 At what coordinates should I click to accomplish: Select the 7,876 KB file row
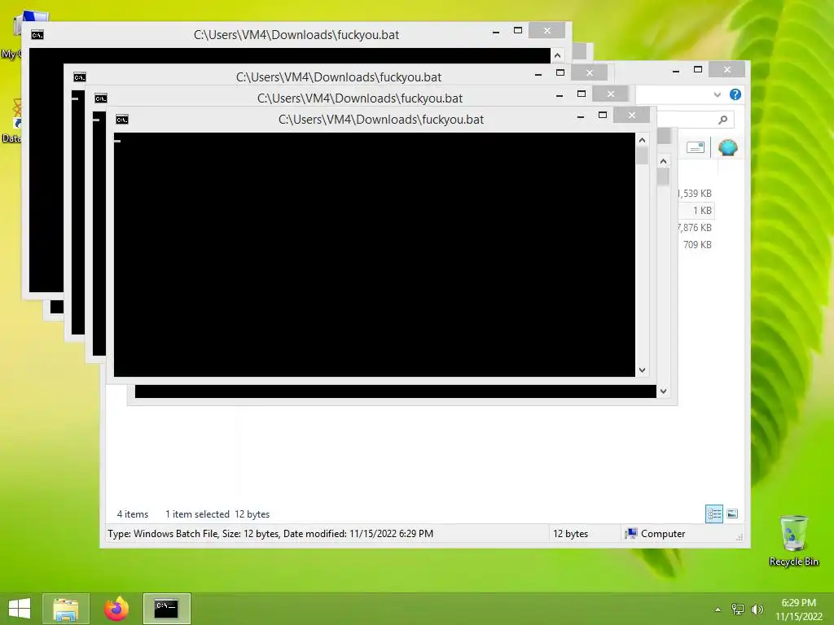click(696, 228)
